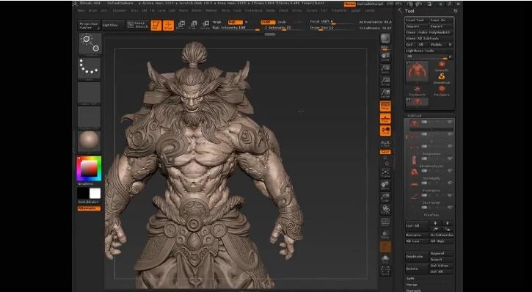
Task: Toggle LSym local symmetry
Action: [385, 144]
